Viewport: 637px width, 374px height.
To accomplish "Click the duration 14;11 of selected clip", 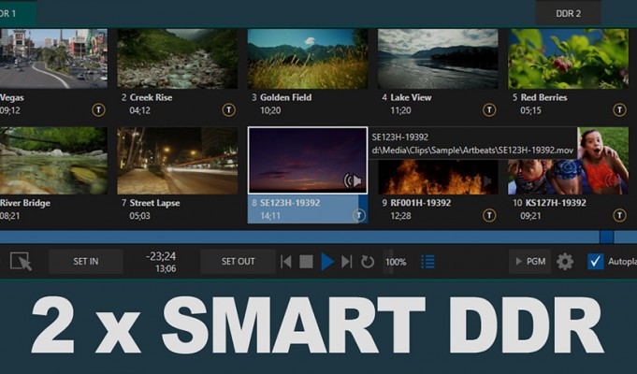I will 270,216.
